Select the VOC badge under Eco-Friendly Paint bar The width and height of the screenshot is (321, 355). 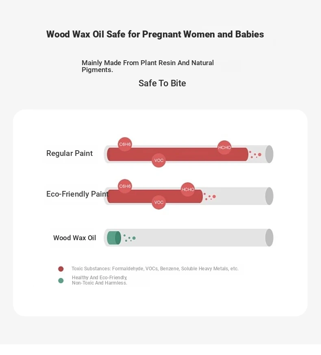[x=159, y=202]
